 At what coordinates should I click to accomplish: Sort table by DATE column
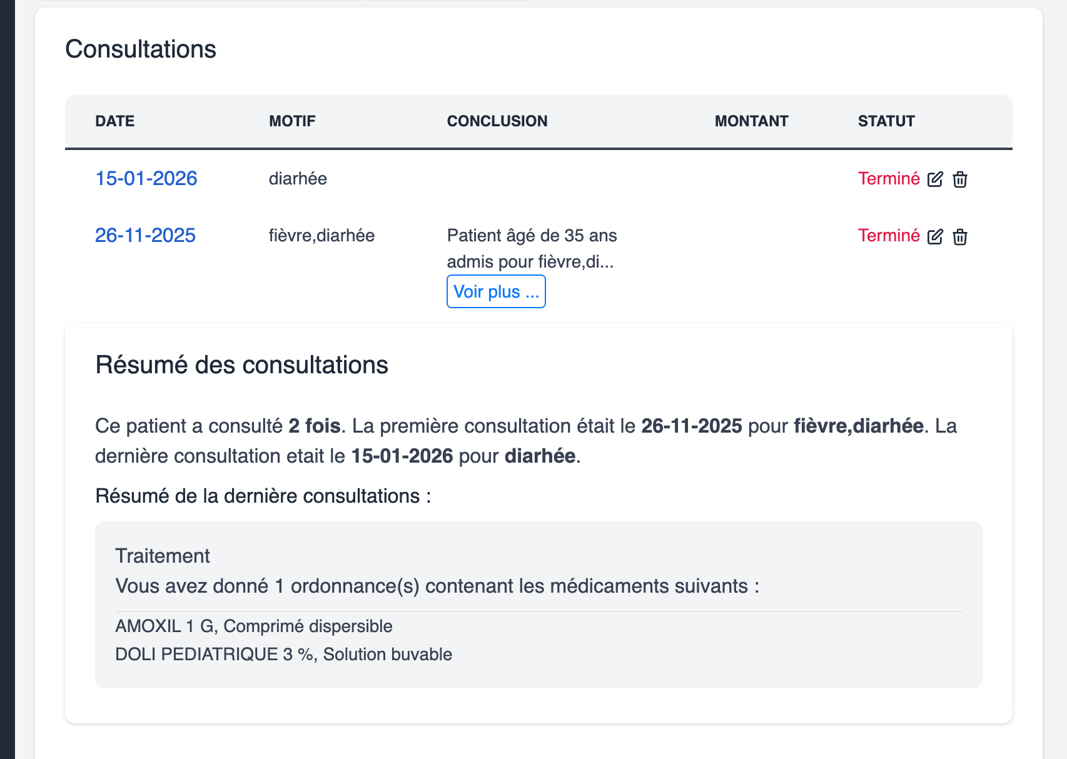[114, 121]
